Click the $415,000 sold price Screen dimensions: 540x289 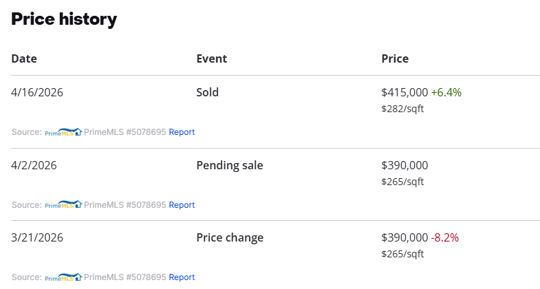[404, 92]
